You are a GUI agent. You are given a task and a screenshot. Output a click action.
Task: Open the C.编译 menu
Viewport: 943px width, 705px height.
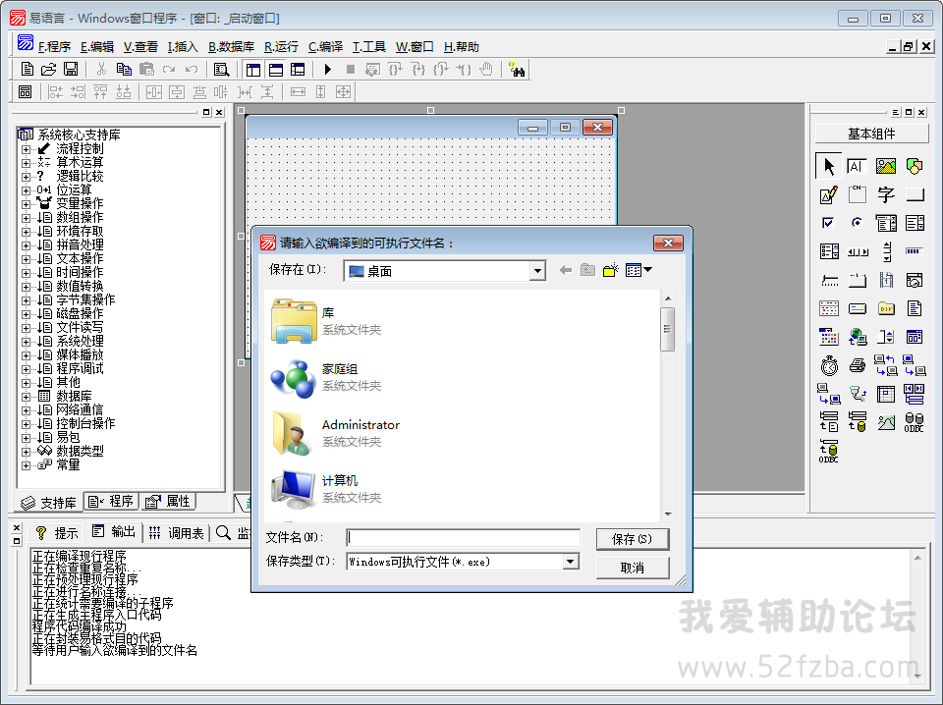(x=325, y=47)
